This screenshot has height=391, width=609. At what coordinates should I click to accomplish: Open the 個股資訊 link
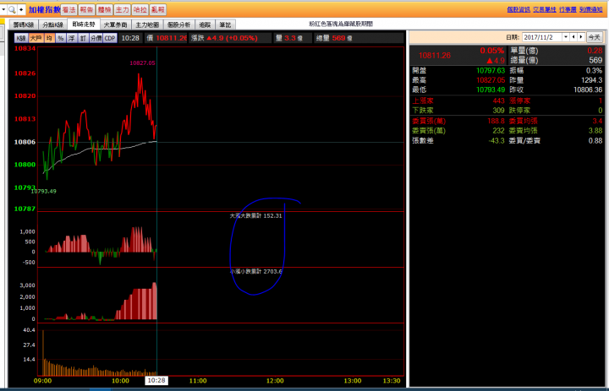coord(518,9)
